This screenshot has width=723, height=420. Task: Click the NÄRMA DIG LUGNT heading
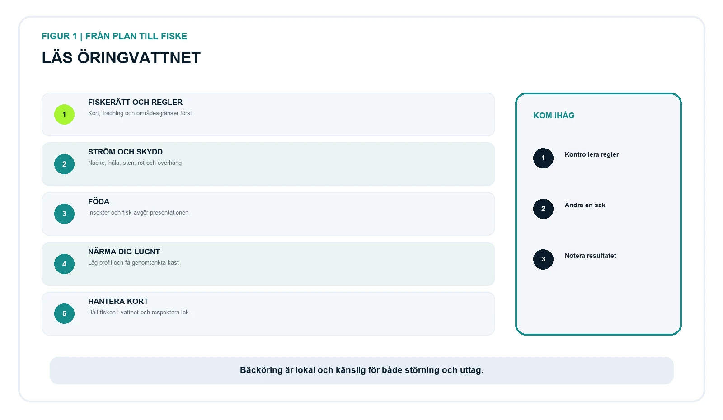point(124,252)
